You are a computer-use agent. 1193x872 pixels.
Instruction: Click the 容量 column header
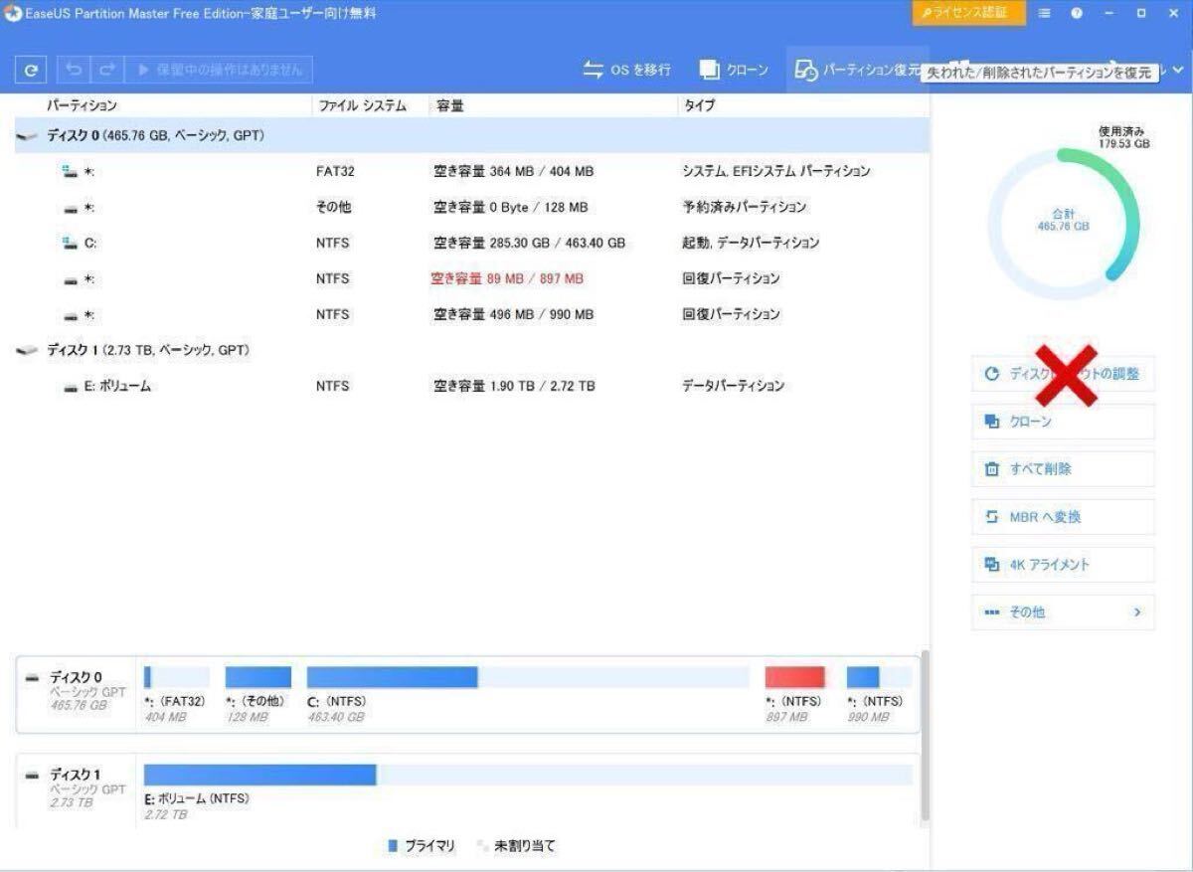450,105
